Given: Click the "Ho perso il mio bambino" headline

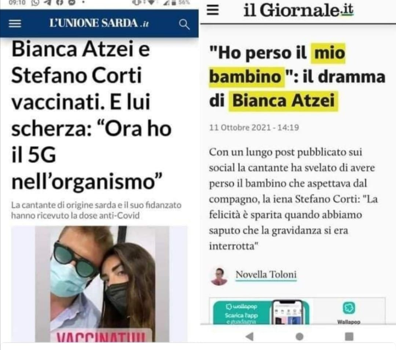Looking at the screenshot, I should [x=297, y=77].
